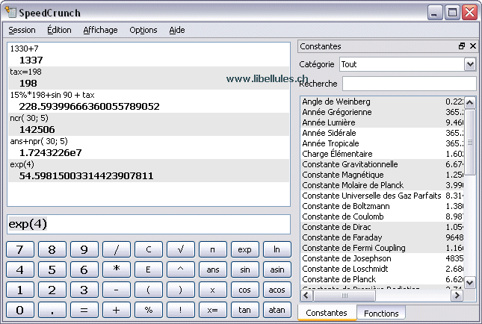The width and height of the screenshot is (482, 324).
Task: Click the 6 keypad button
Action: (84, 270)
